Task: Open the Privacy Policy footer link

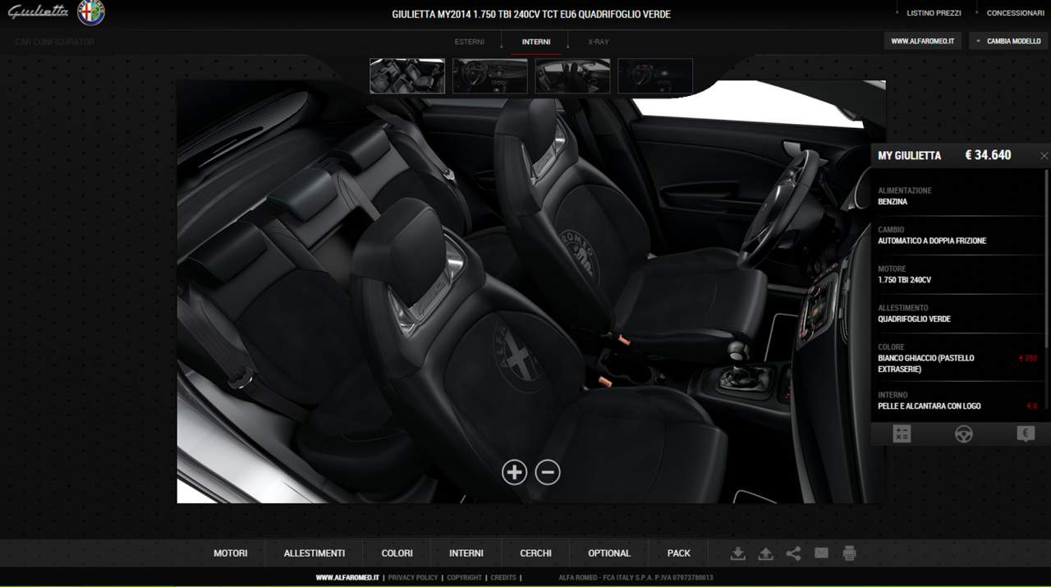Action: pyautogui.click(x=413, y=578)
